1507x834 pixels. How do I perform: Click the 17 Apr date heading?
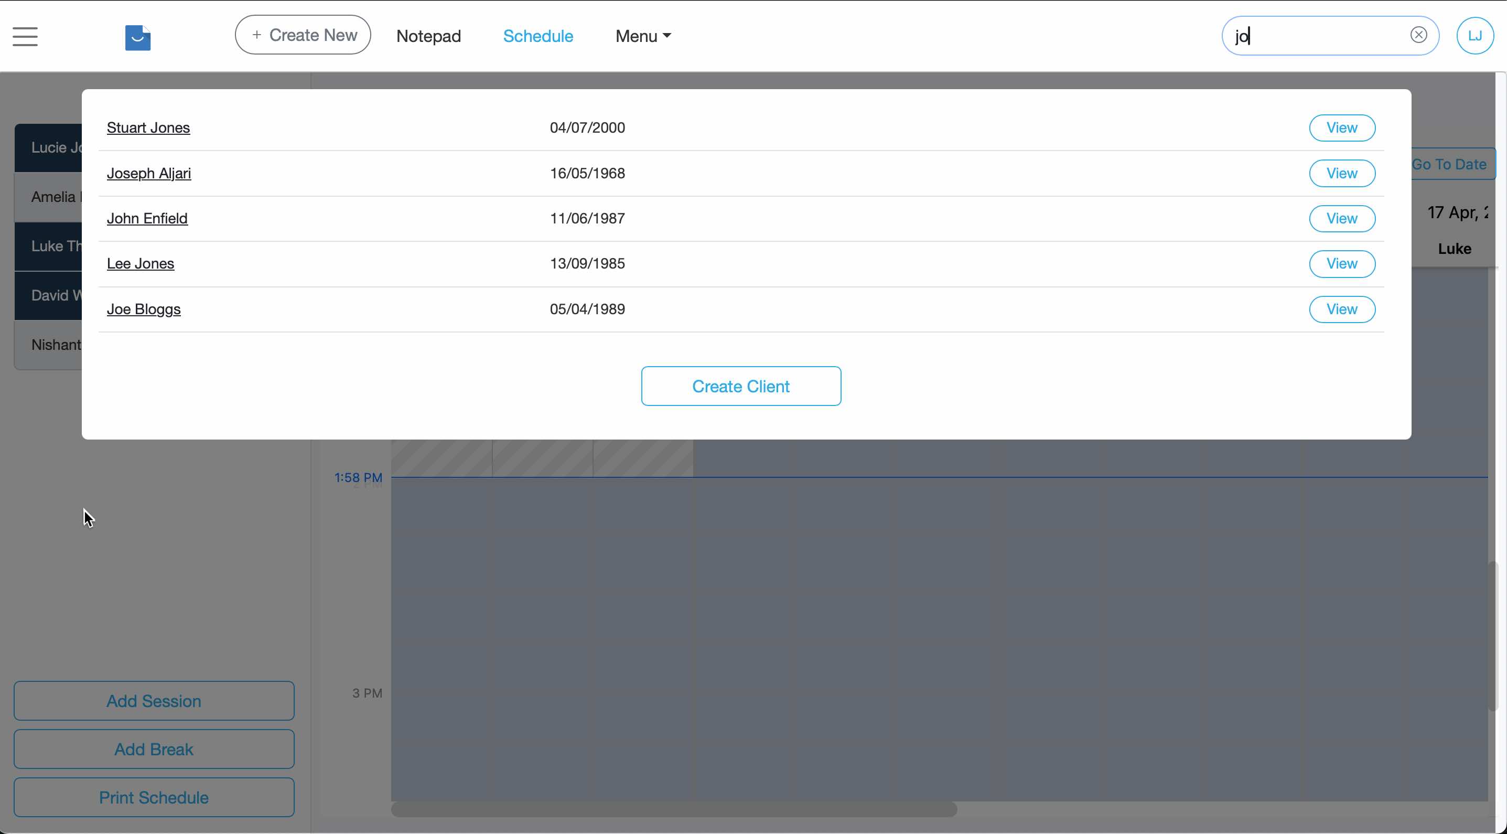1457,212
